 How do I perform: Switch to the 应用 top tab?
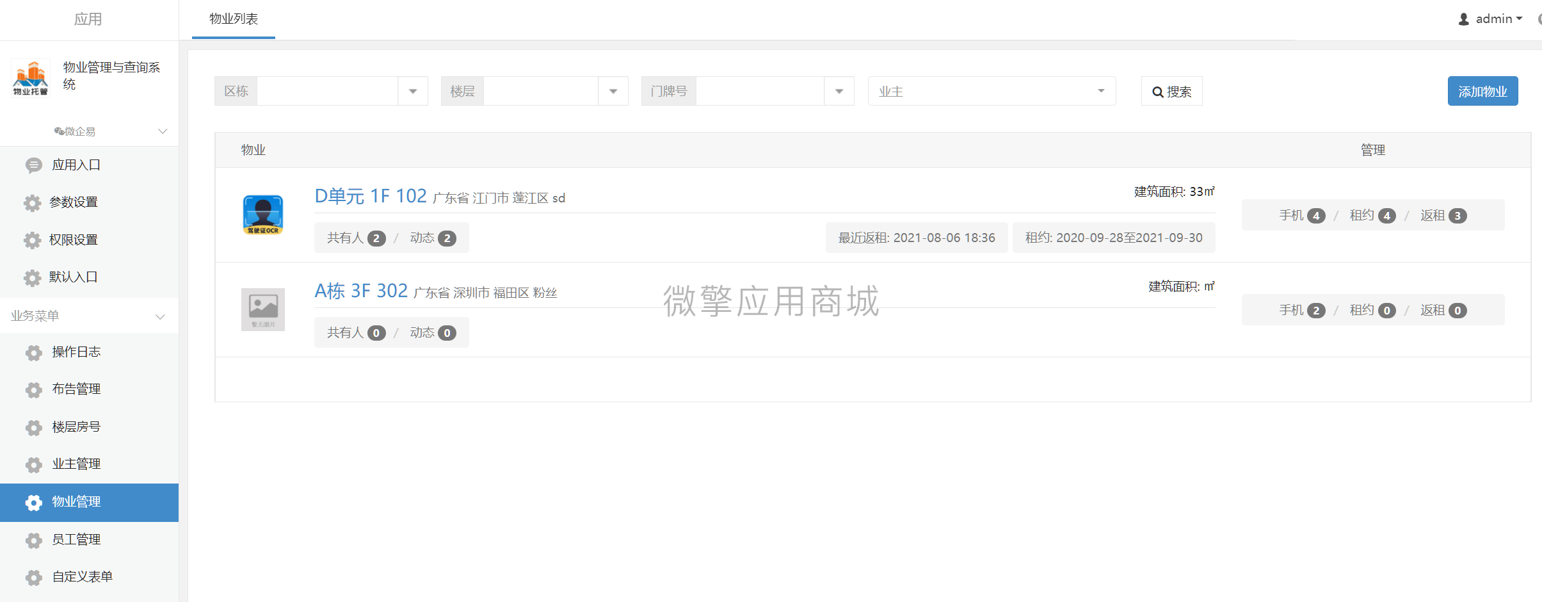88,19
